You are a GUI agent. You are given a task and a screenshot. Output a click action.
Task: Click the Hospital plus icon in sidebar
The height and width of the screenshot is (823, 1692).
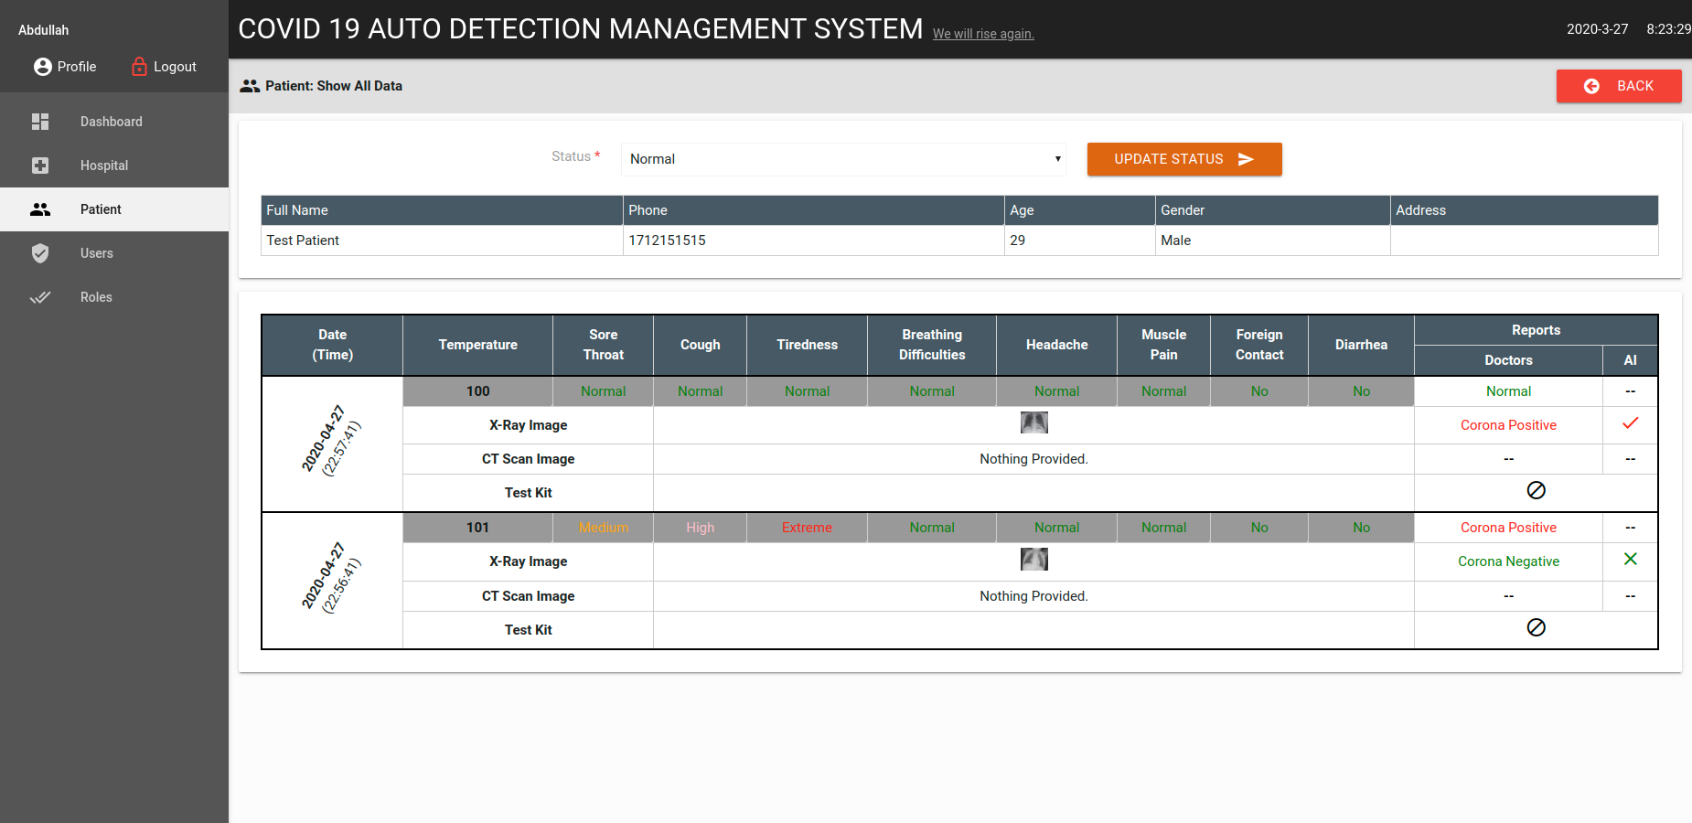[x=40, y=166]
